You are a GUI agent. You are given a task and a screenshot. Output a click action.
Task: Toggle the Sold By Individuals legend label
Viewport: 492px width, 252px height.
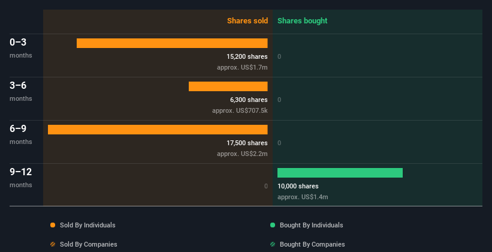click(x=87, y=225)
